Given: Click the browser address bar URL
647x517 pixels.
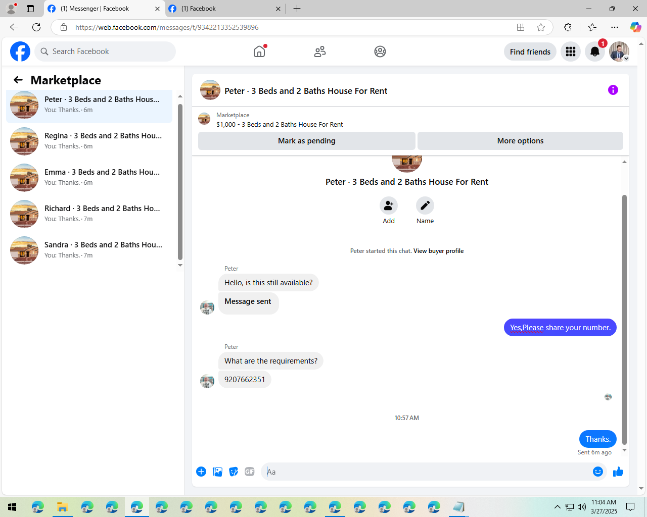Looking at the screenshot, I should tap(167, 27).
